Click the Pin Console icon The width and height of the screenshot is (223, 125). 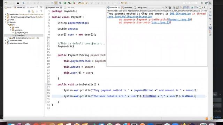(x=192, y=7)
